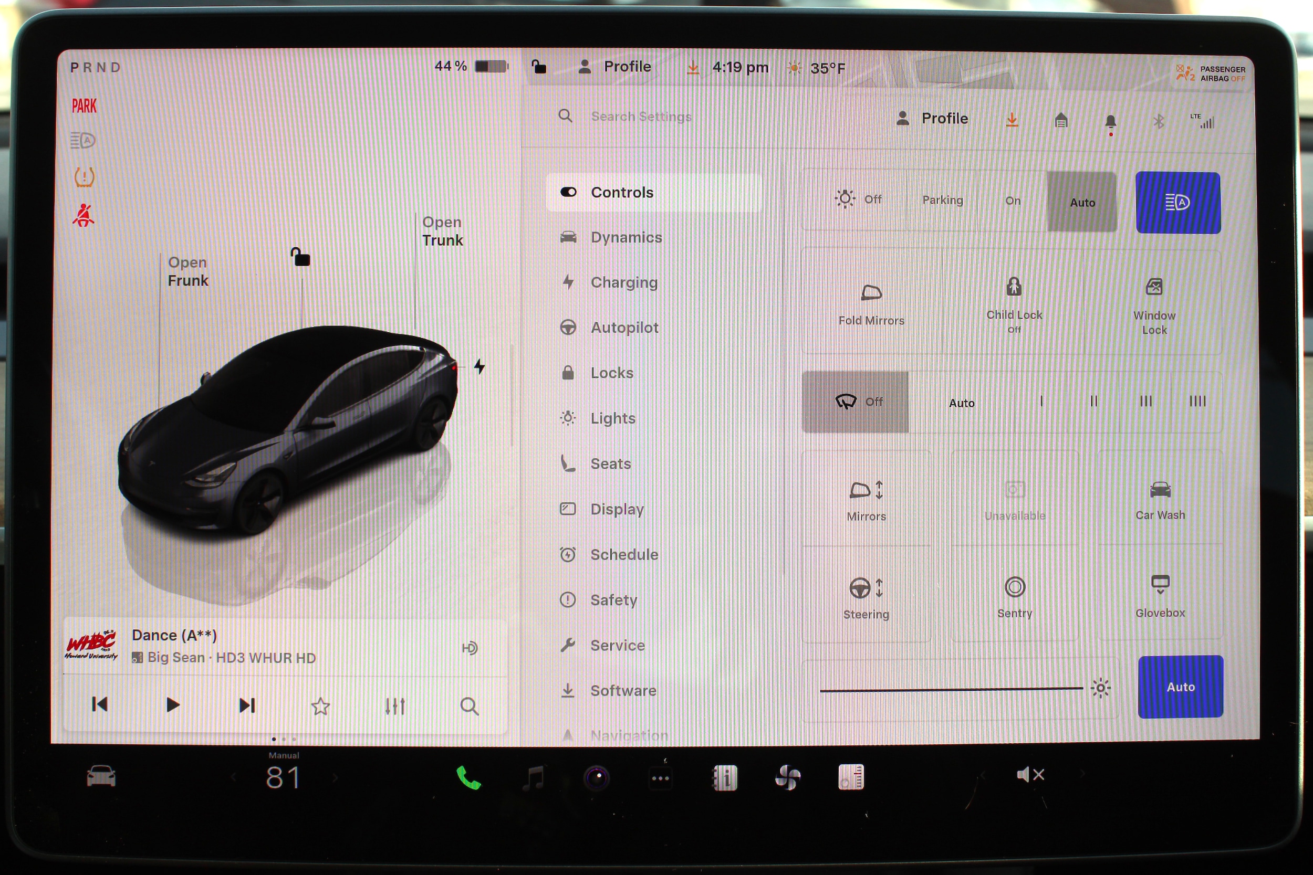This screenshot has height=875, width=1313.
Task: Adjust the display brightness slider
Action: click(952, 690)
